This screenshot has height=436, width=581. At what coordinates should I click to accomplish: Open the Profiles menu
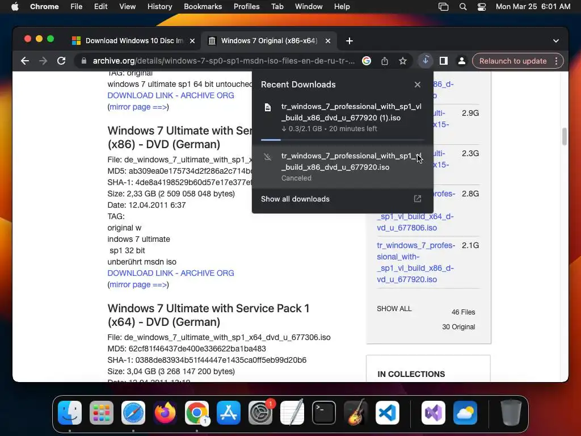(x=246, y=6)
